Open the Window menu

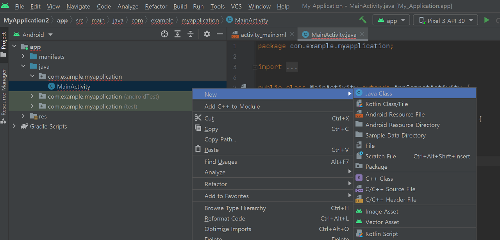pyautogui.click(x=259, y=7)
